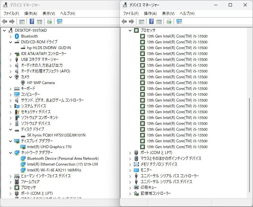This screenshot has width=253, height=207.
Task: Maximize the right Device Manager window
Action: point(230,5)
